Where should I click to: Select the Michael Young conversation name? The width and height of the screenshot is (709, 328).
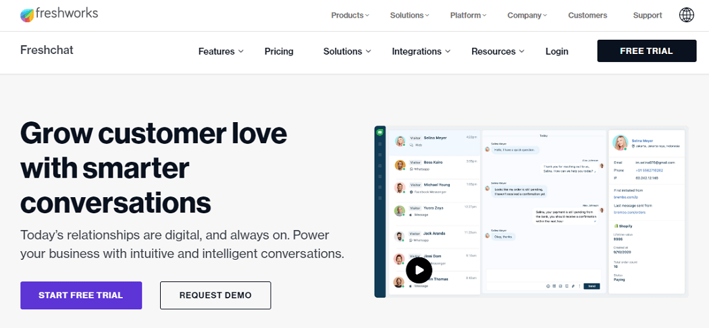click(x=437, y=185)
